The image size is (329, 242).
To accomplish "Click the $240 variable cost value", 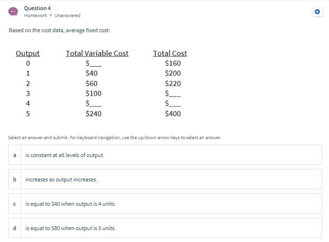I will pos(94,113).
